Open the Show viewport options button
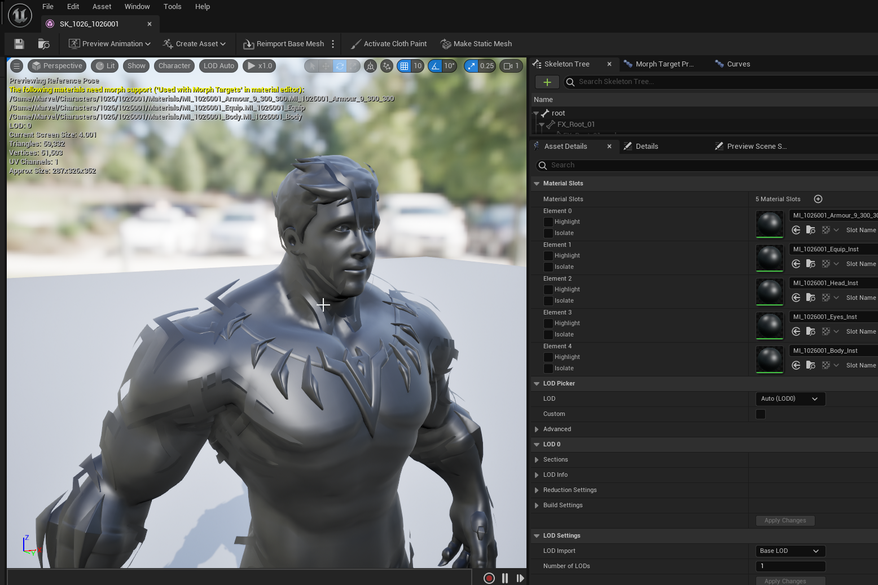The image size is (878, 585). (x=137, y=66)
